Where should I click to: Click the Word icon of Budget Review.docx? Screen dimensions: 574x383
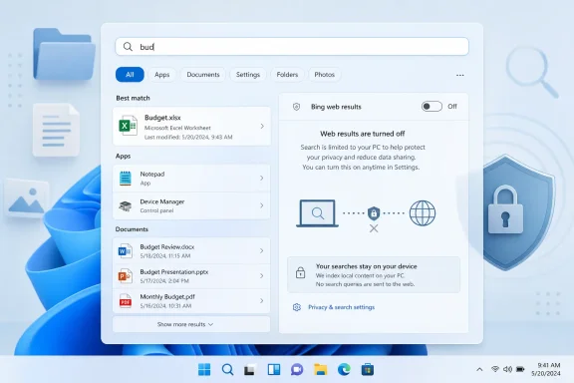pyautogui.click(x=125, y=251)
